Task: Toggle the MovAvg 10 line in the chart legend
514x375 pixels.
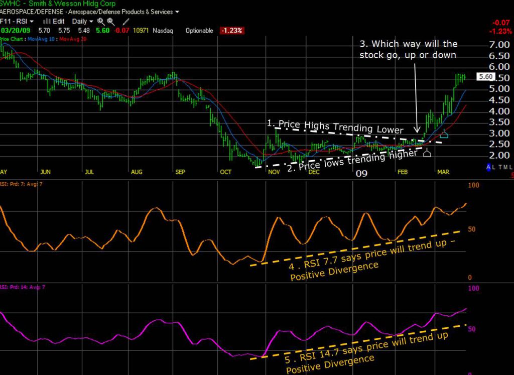Action: point(42,39)
